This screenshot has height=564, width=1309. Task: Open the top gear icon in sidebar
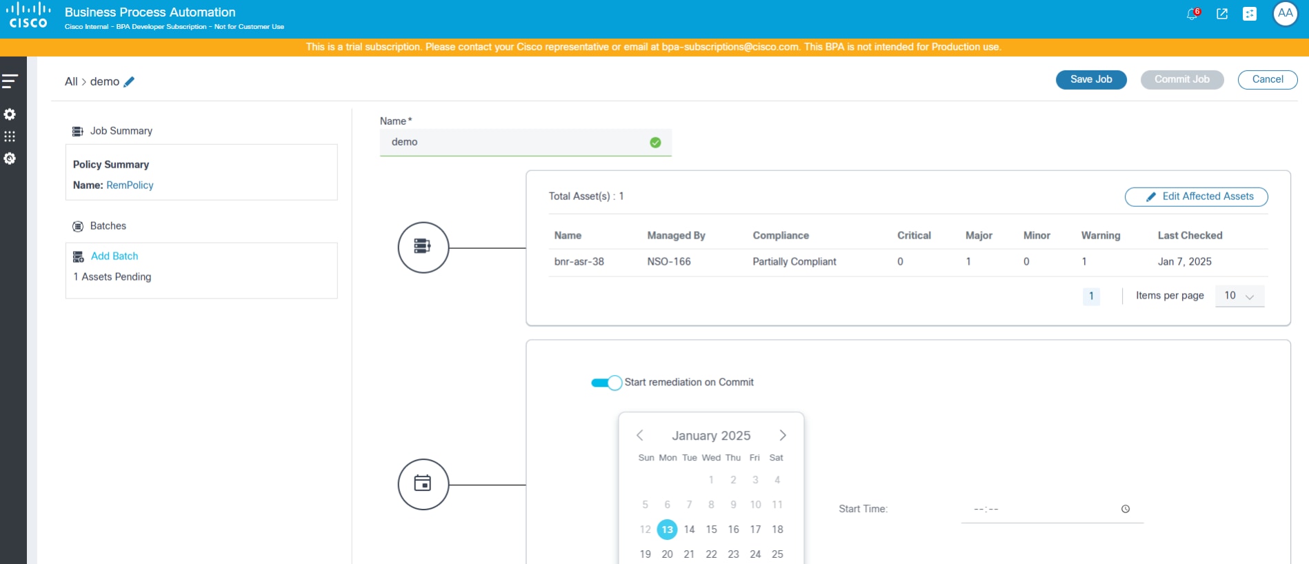[10, 114]
